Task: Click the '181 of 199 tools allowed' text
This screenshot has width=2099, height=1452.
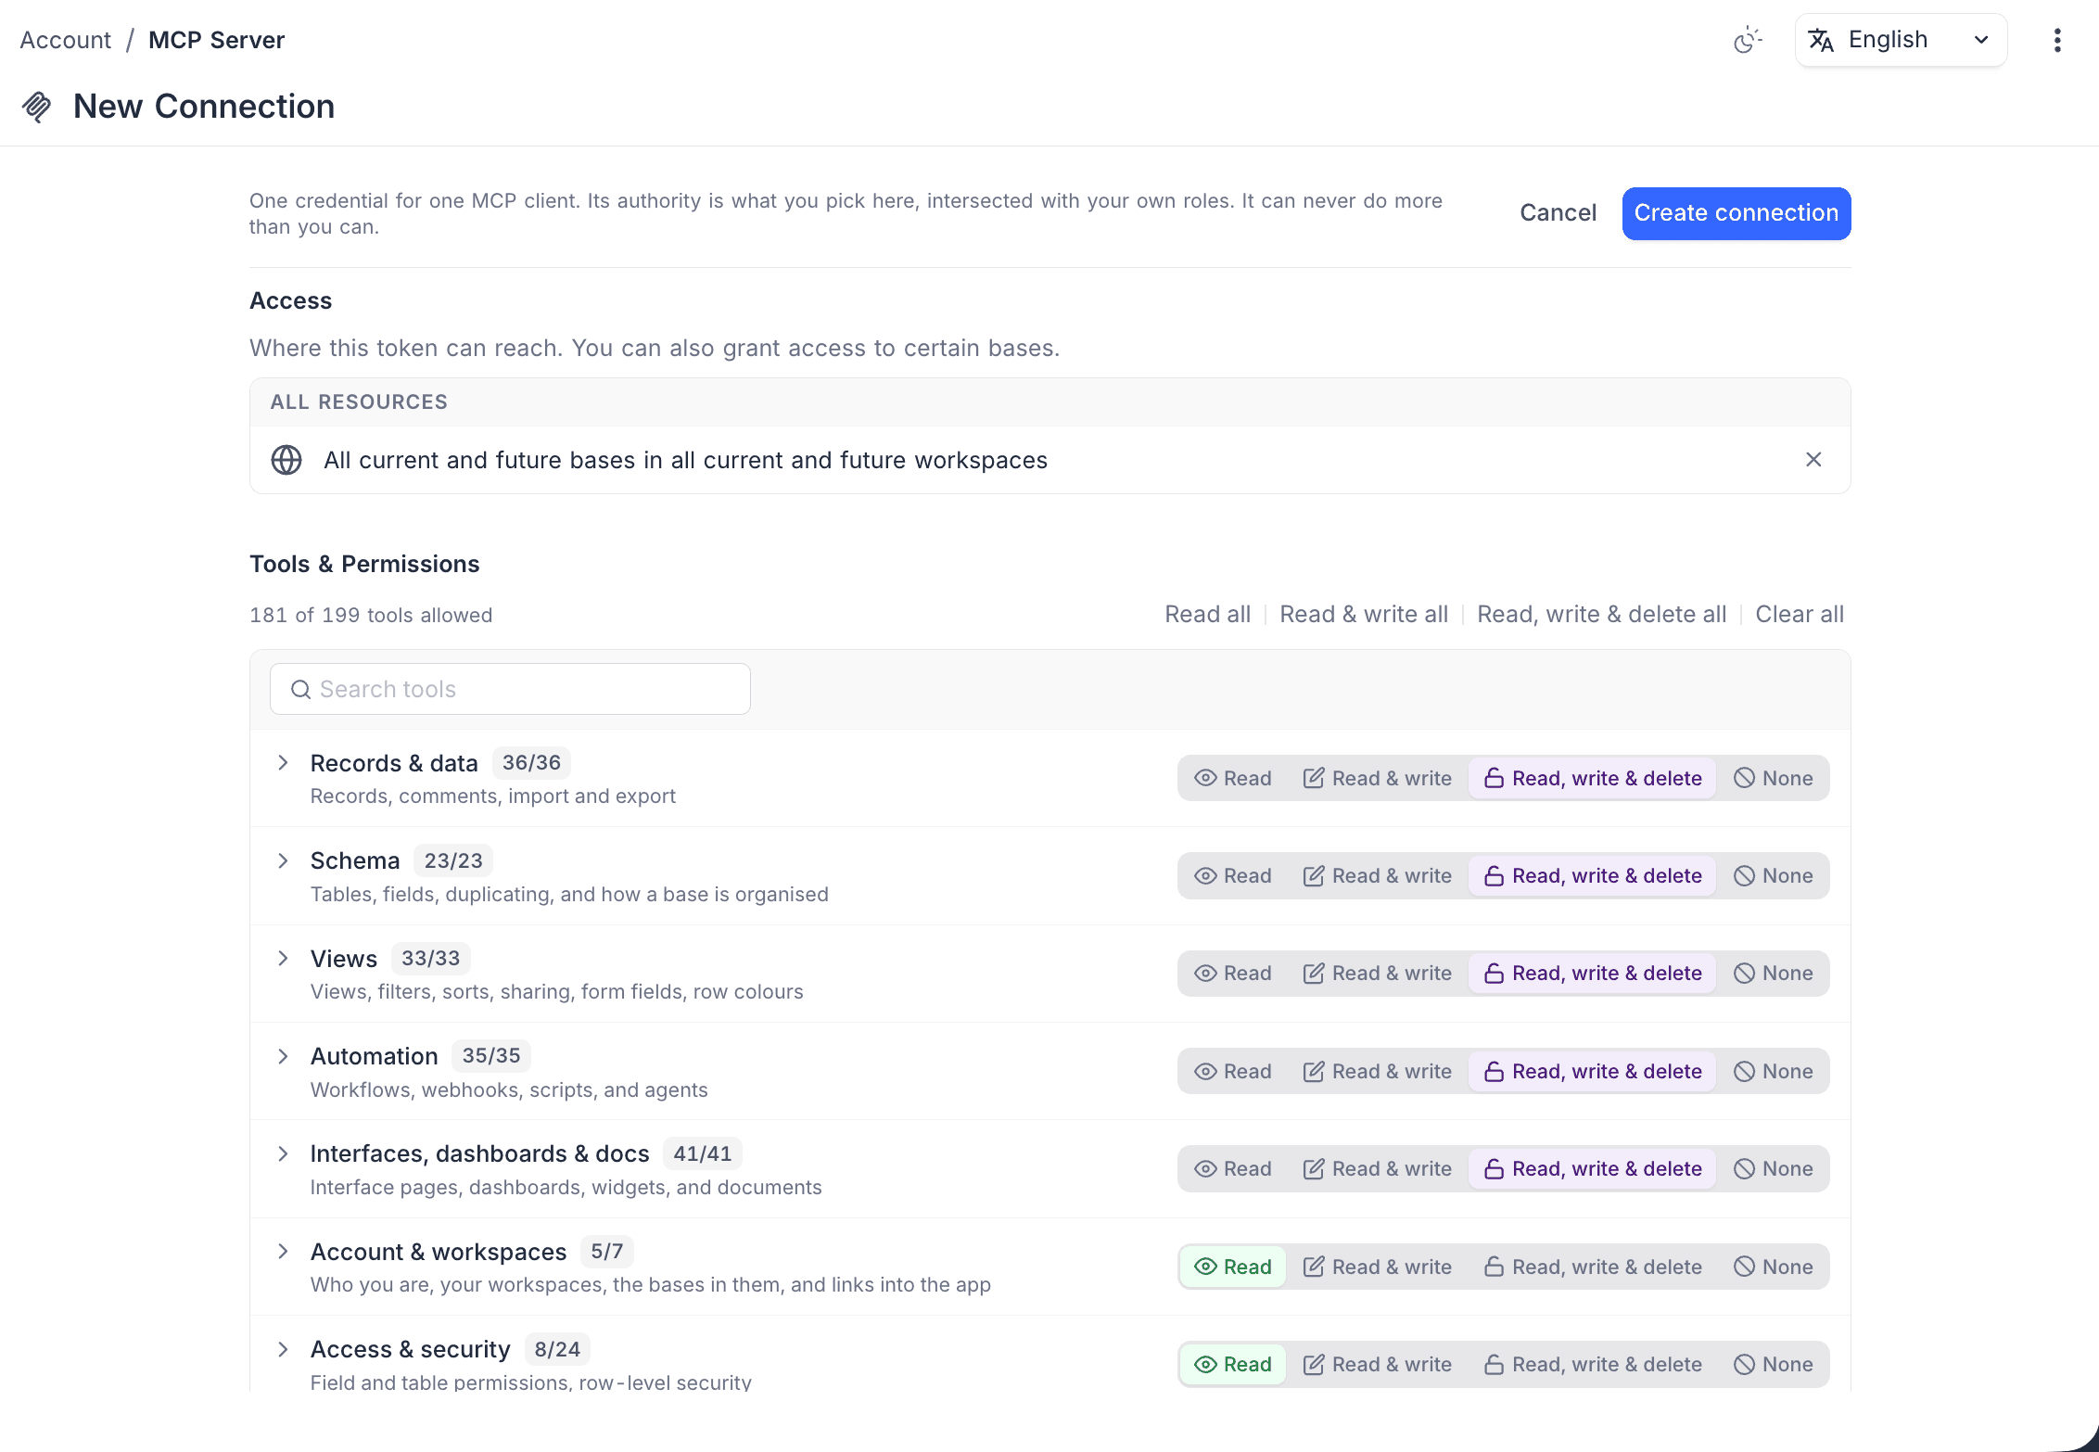Action: point(371,615)
